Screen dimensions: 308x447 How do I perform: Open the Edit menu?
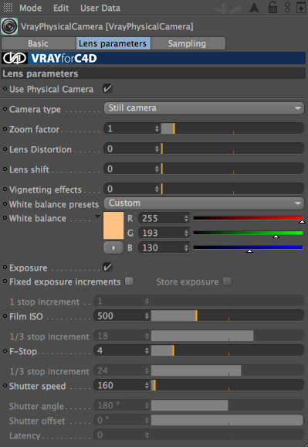click(x=61, y=8)
